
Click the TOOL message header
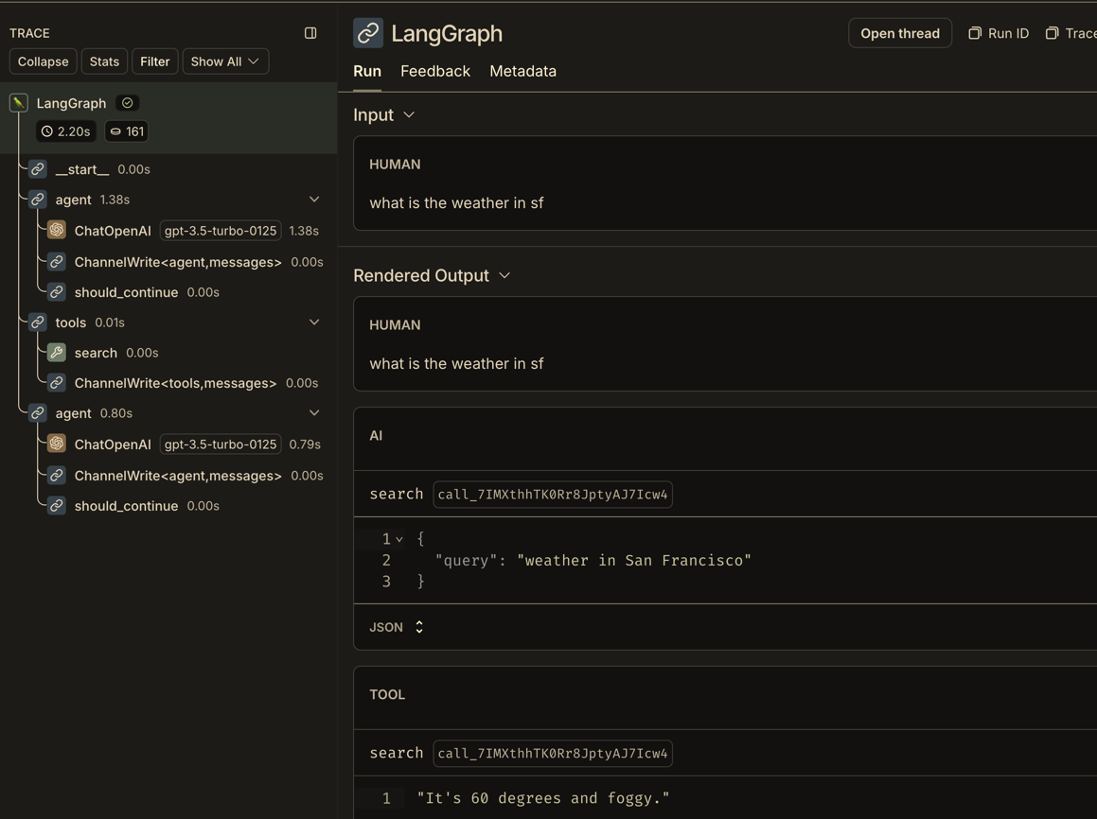point(387,694)
